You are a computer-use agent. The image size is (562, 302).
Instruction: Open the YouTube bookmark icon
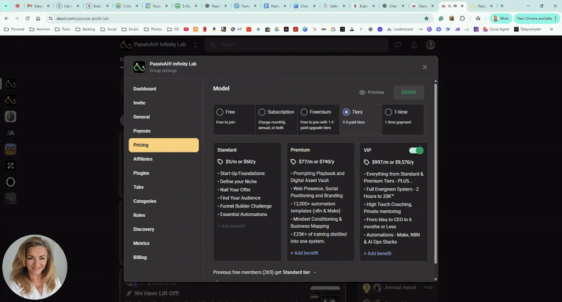(186, 30)
